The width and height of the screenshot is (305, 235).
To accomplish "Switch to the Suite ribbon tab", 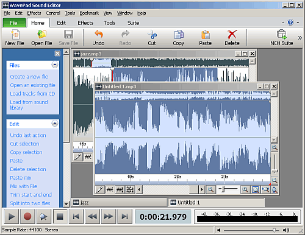I will pyautogui.click(x=134, y=23).
